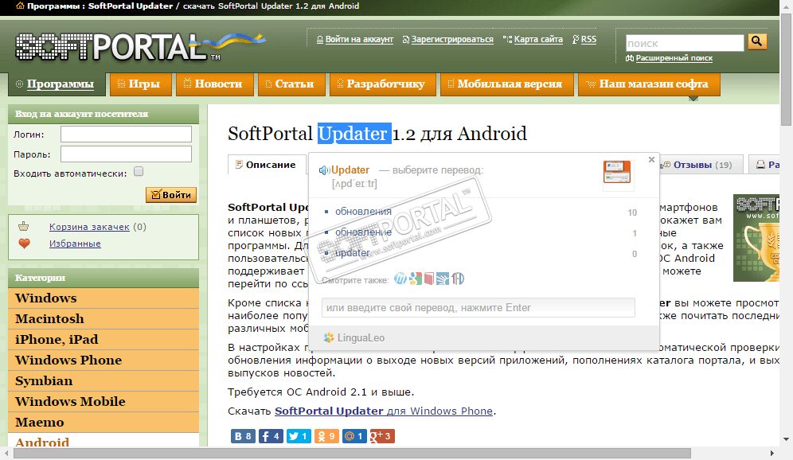Image resolution: width=793 pixels, height=460 pixels.
Task: Select the iPhone, iPad category
Action: [x=104, y=340]
